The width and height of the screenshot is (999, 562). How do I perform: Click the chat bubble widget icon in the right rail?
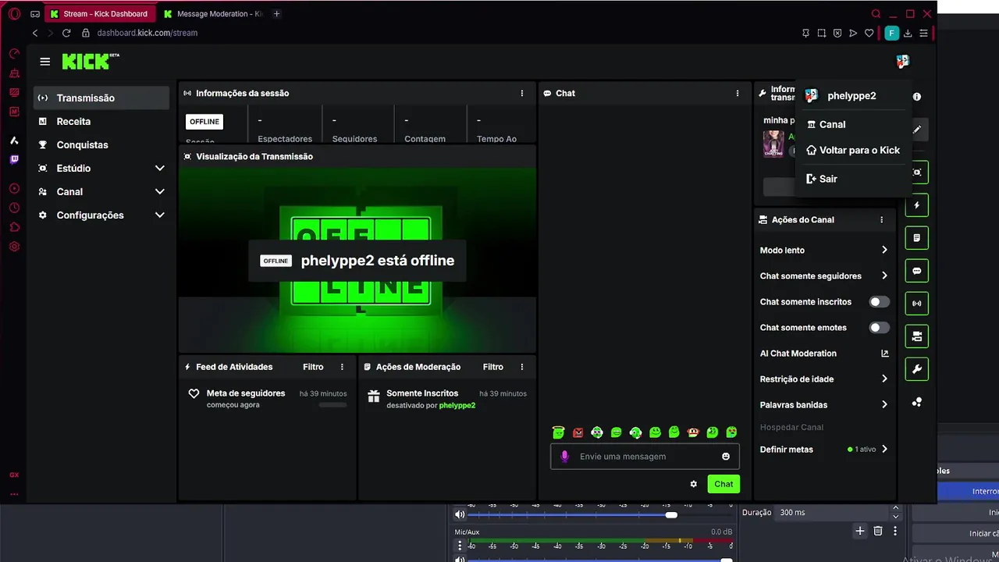coord(917,271)
